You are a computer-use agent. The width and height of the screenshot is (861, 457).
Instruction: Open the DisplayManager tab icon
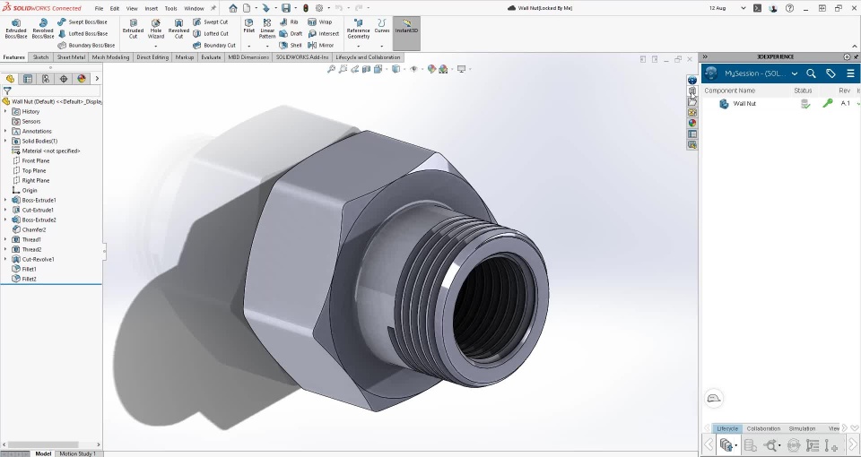coord(82,79)
